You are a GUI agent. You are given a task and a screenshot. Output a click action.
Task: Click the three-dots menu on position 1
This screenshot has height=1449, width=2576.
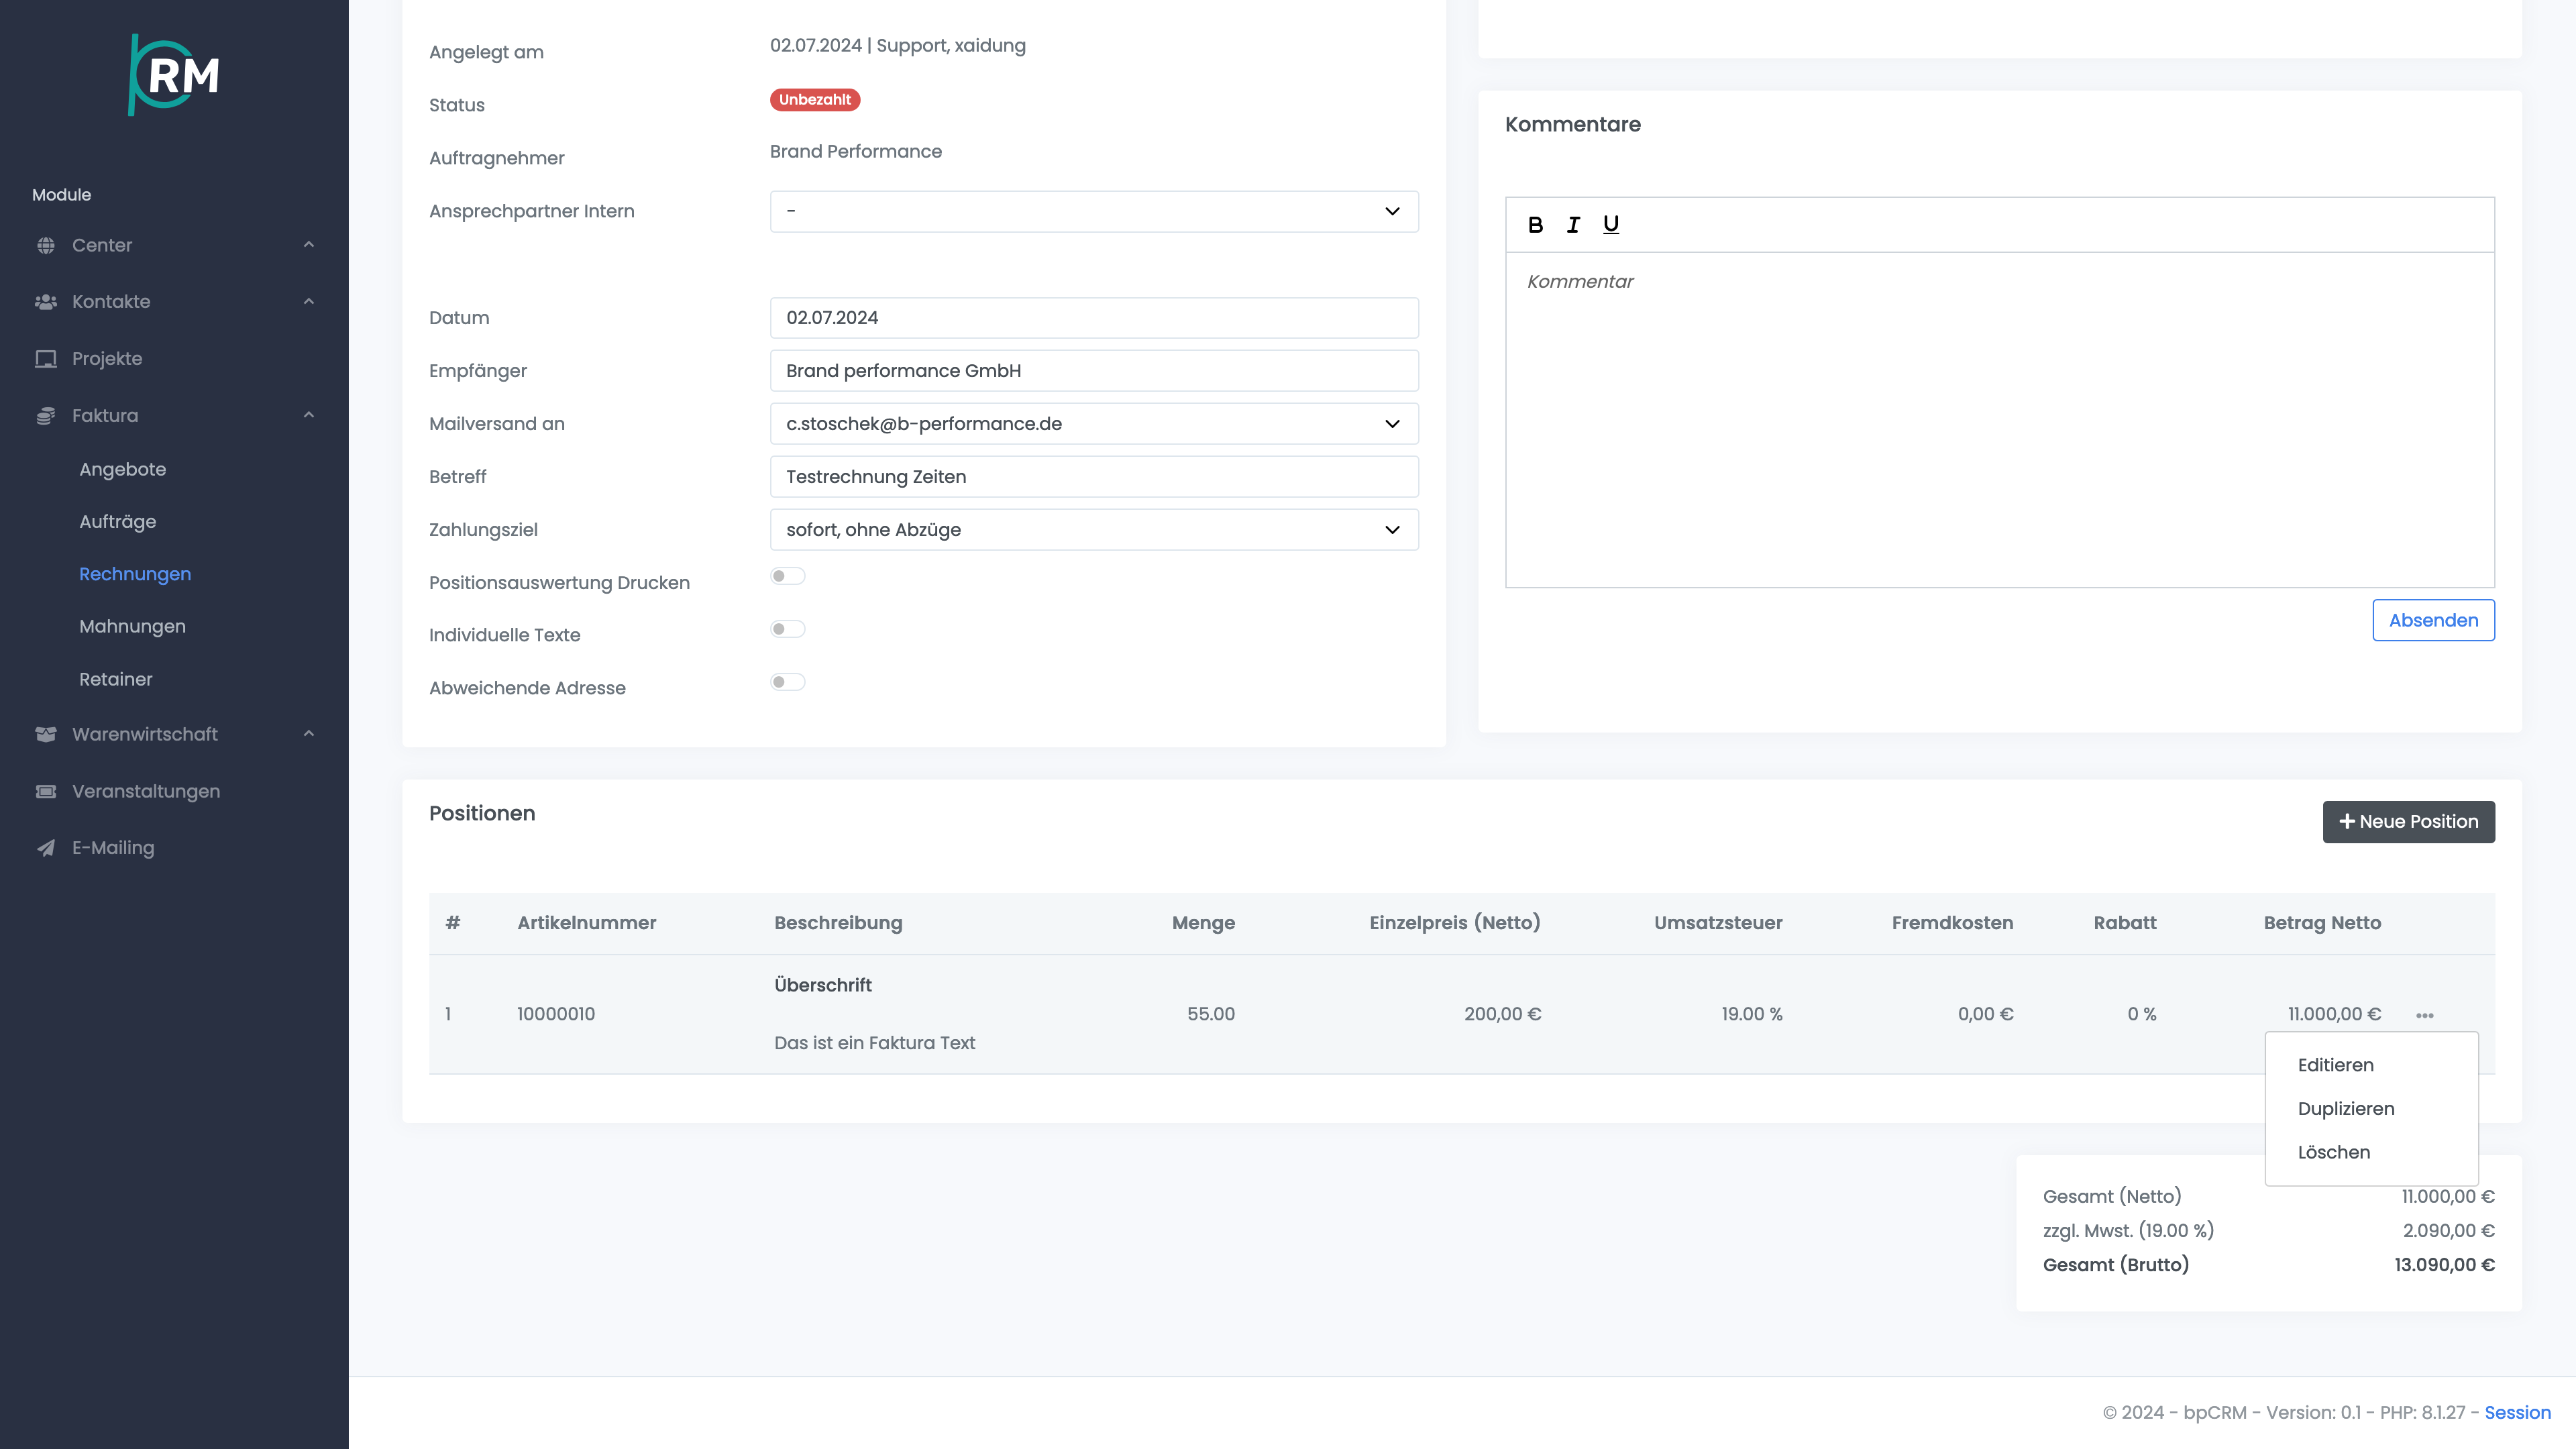2425,1015
